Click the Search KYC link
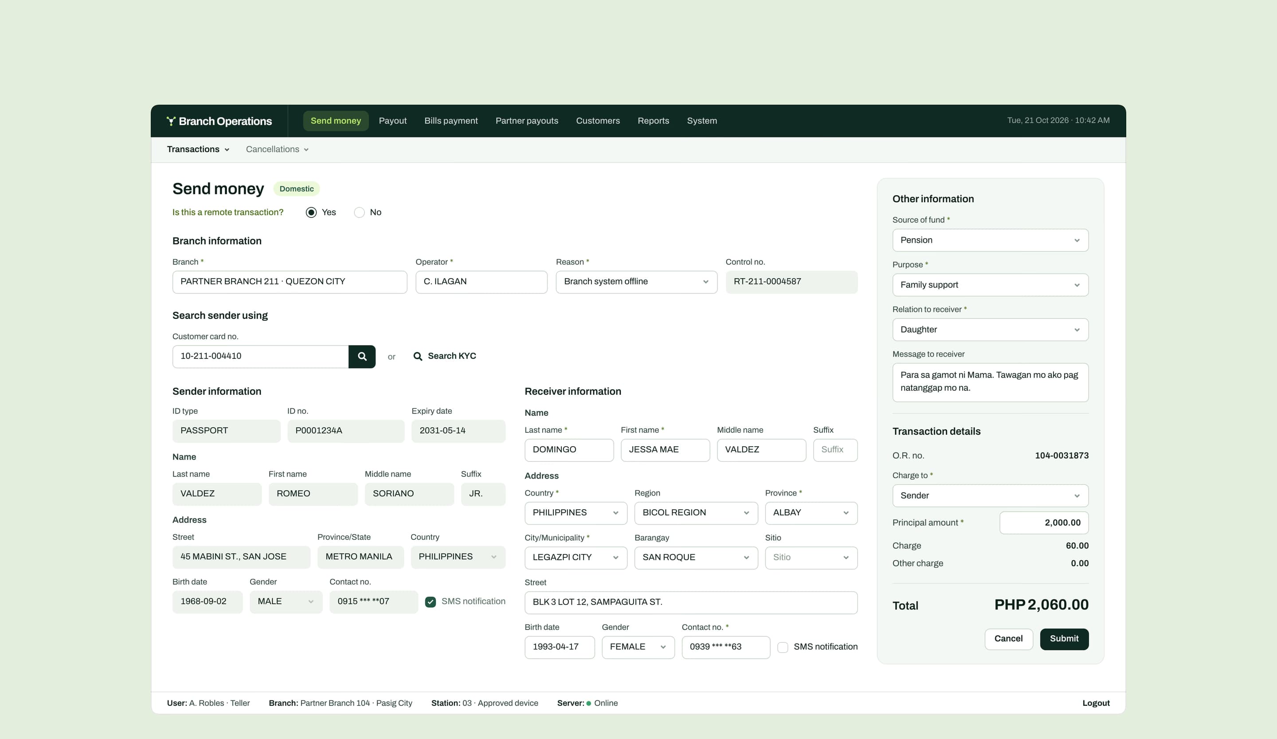This screenshot has height=739, width=1277. pos(444,356)
